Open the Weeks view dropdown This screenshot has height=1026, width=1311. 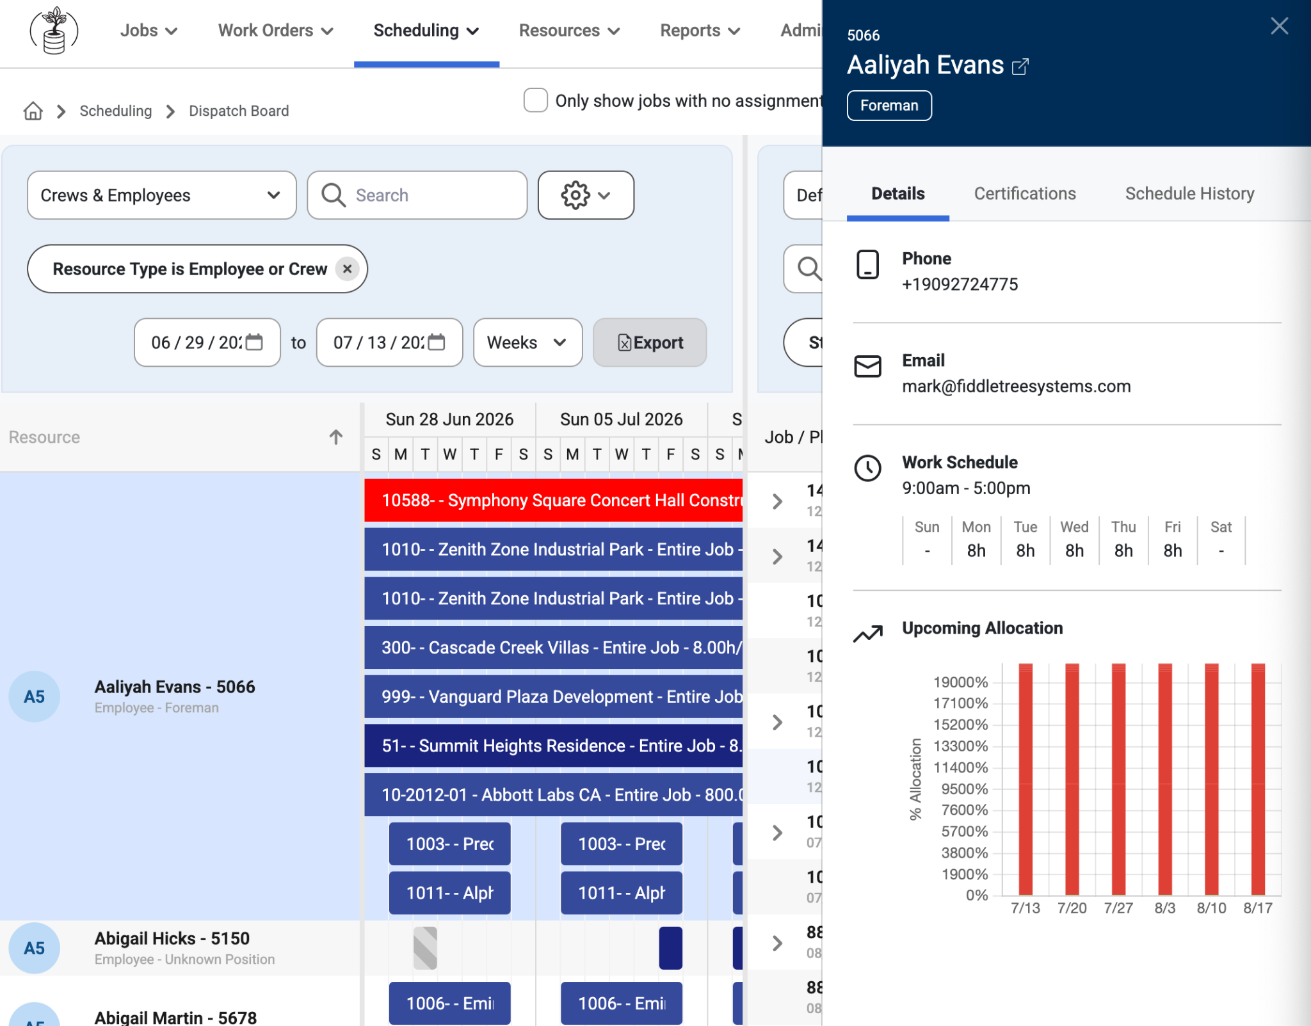527,342
